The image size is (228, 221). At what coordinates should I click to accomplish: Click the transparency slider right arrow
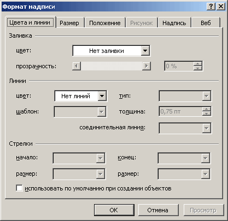tap(147, 66)
